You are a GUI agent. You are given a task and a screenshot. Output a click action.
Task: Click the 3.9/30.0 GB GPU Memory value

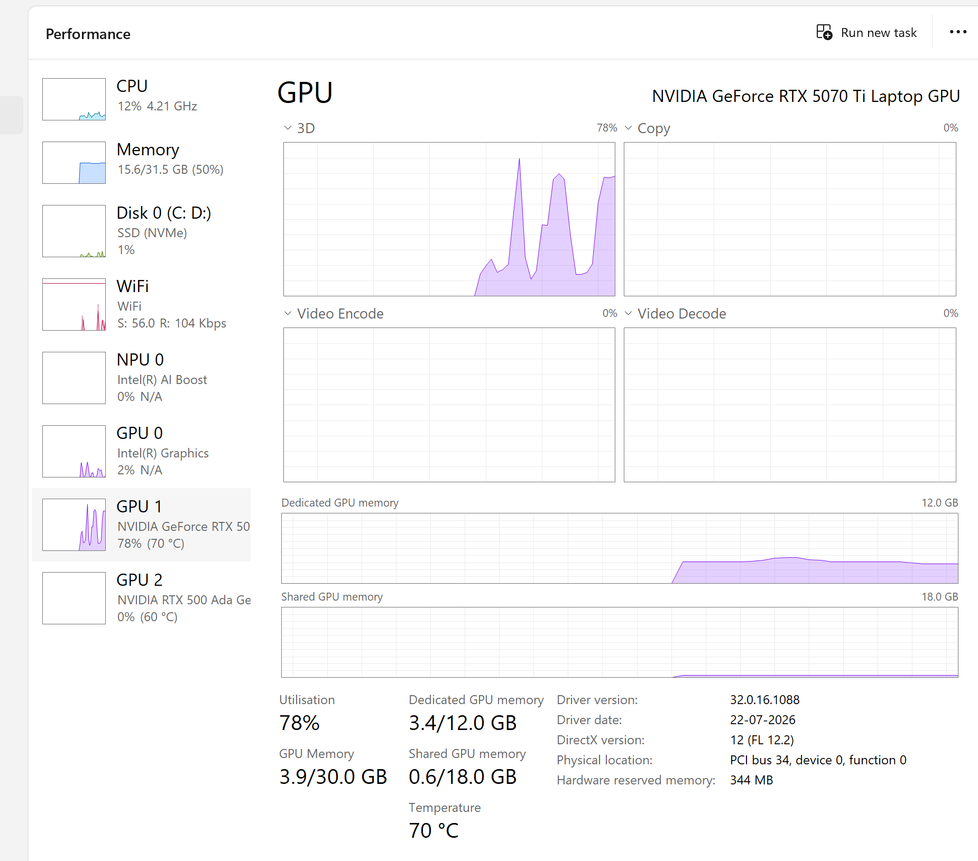[333, 777]
